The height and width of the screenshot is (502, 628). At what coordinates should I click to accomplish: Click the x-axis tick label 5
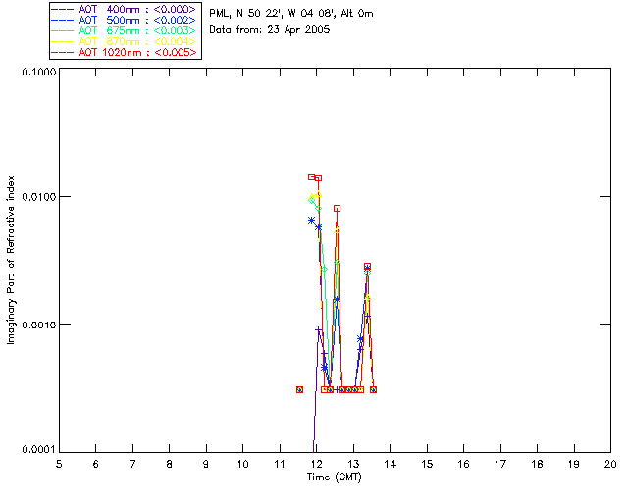[59, 464]
